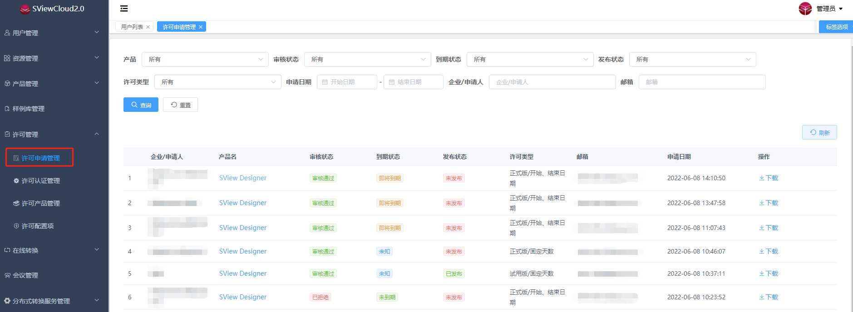Screen dimensions: 853x312
Task: Switch to the 用户列表 tab
Action: pos(132,27)
